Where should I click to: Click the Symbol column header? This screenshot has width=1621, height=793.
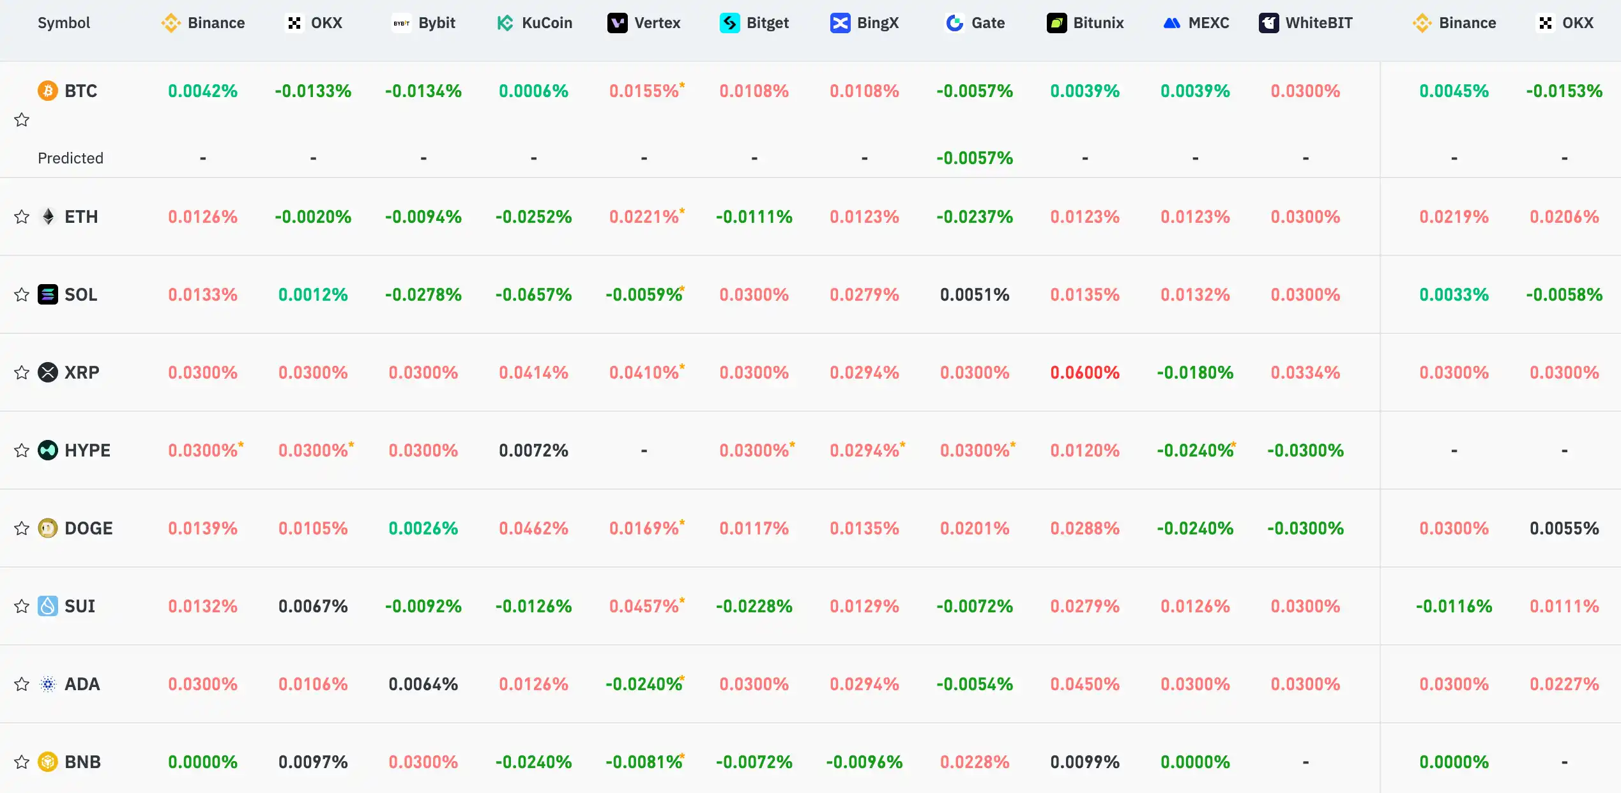(x=64, y=23)
